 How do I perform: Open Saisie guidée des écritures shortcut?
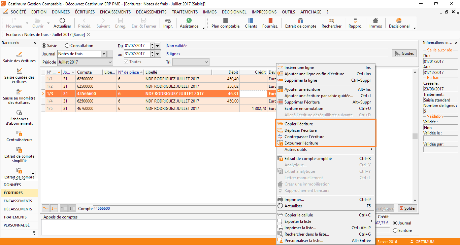tap(19, 76)
